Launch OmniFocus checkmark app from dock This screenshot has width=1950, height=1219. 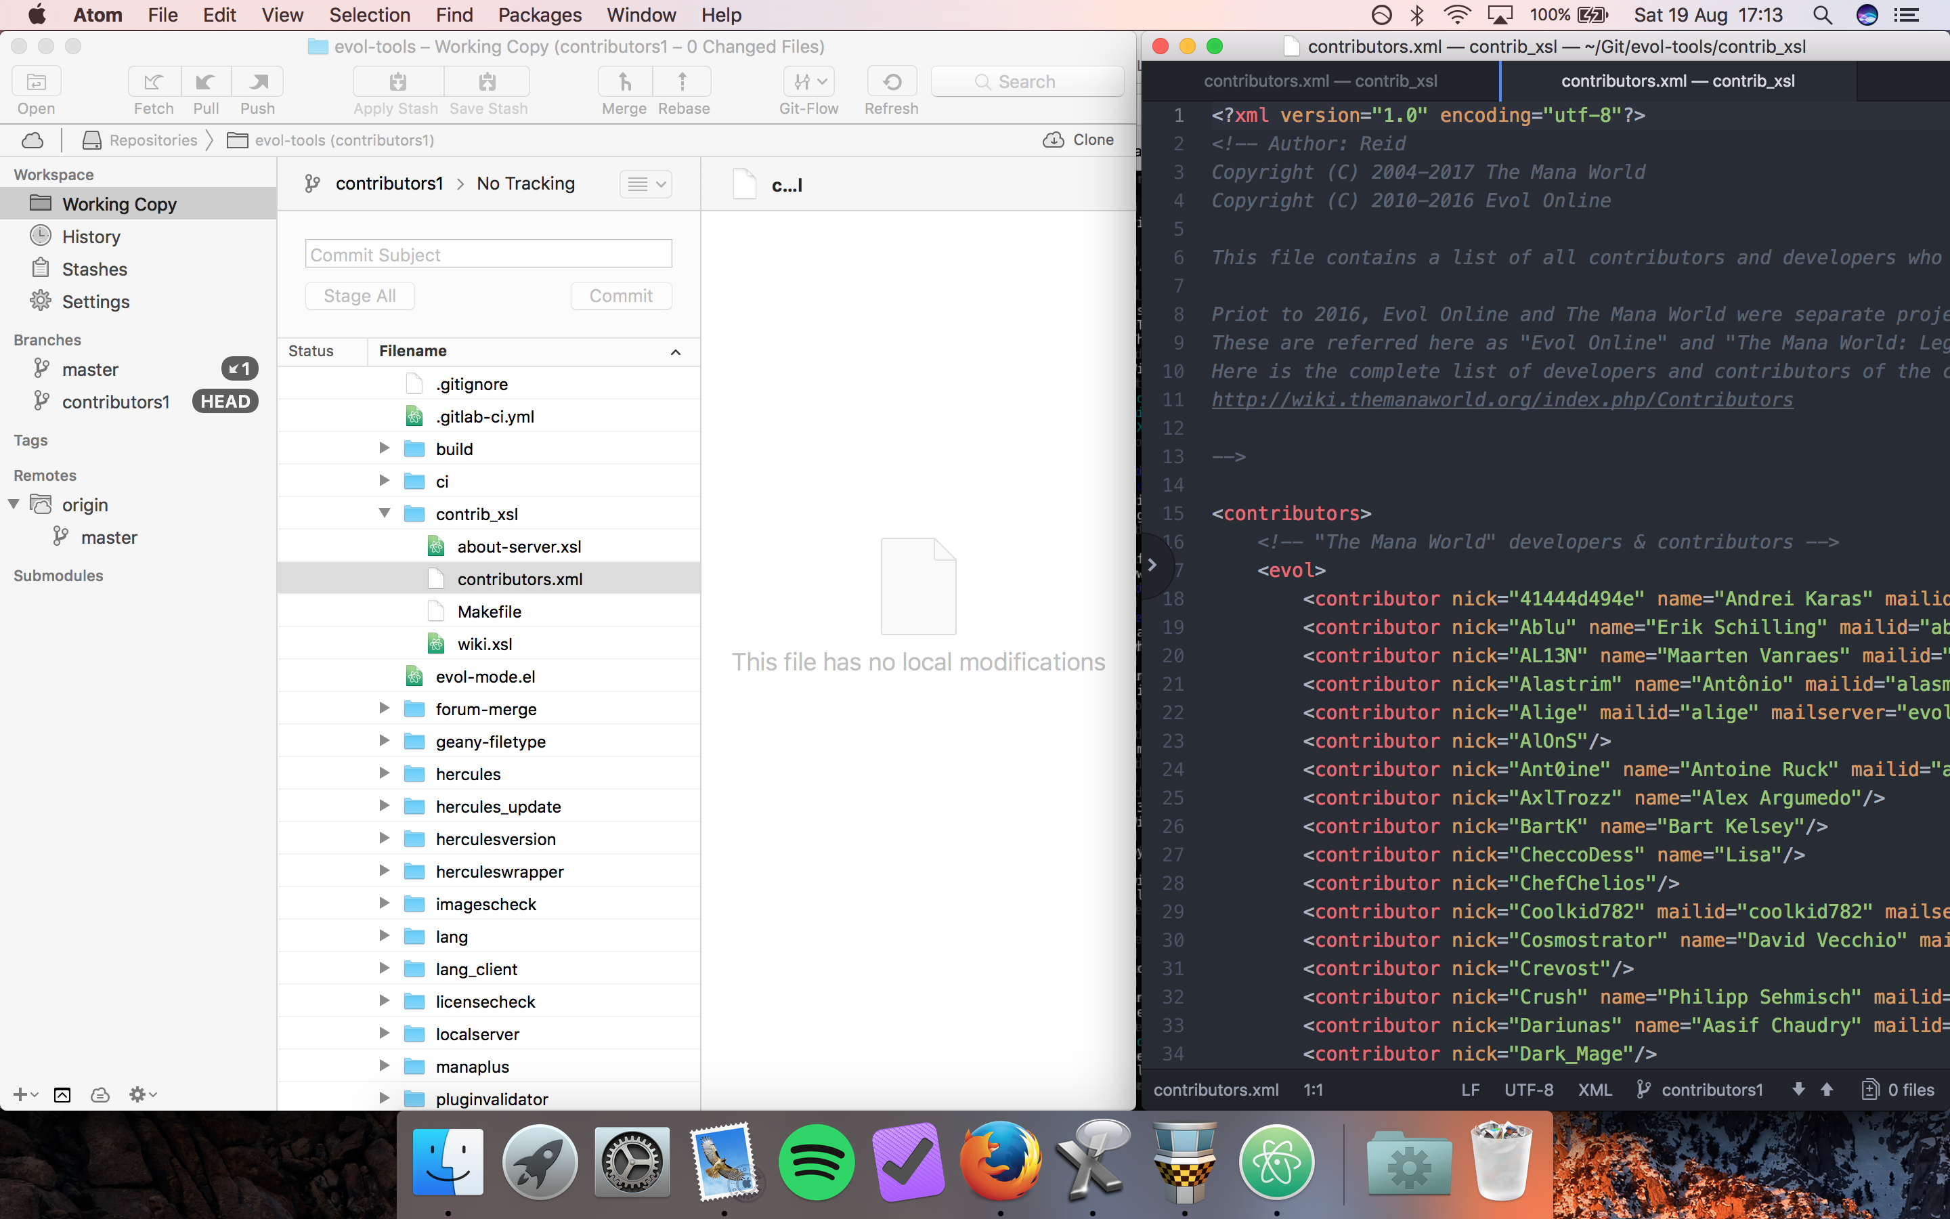[x=908, y=1161]
